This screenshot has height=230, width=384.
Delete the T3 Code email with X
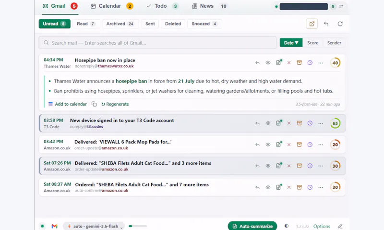[289, 123]
